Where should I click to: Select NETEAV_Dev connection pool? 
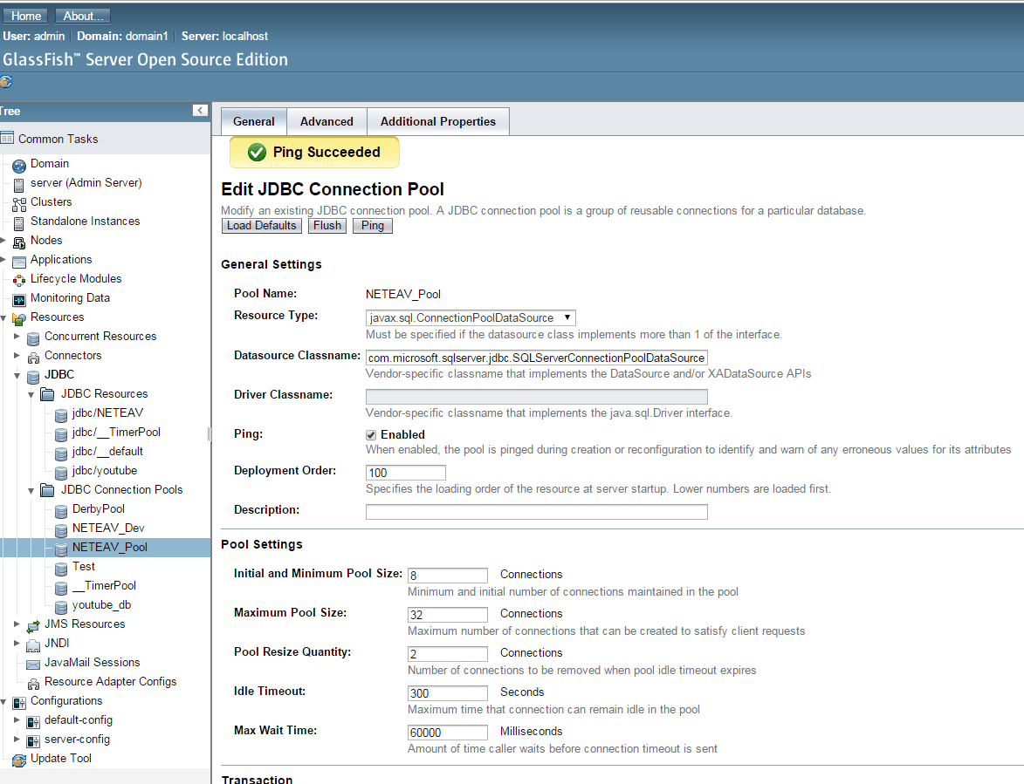[x=108, y=528]
